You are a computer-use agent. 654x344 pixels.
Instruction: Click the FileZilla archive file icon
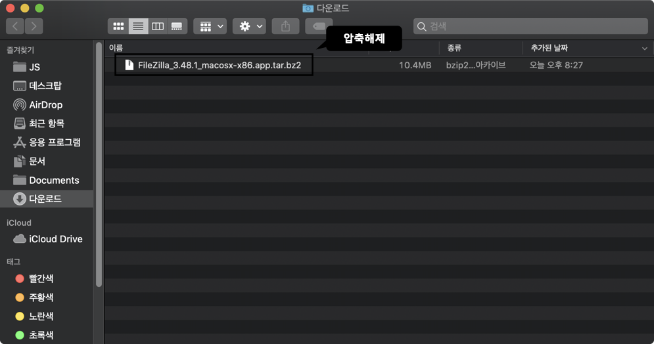129,65
